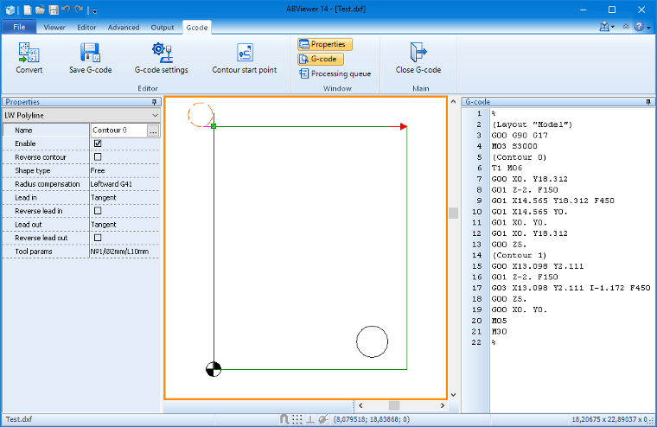Screen dimensions: 657x427
Task: Click the ellipsis button beside Contour 0 name
Action: tap(153, 131)
